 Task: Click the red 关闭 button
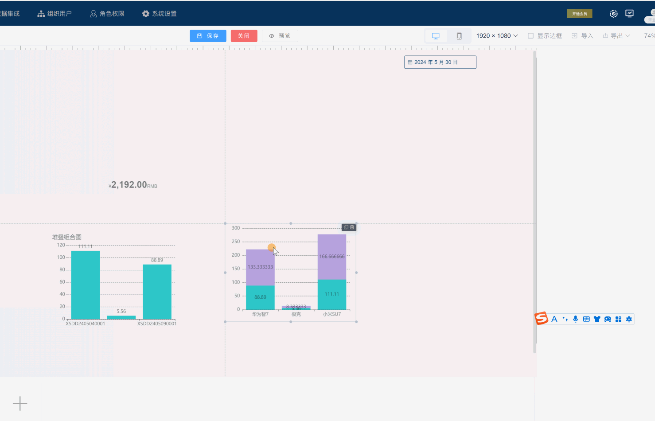[x=244, y=36]
